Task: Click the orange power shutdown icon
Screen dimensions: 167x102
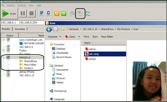Action: click(x=57, y=13)
